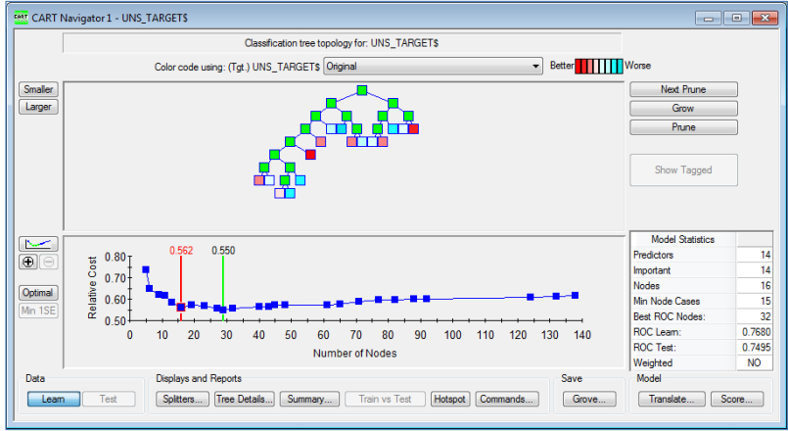Select the red terminal node in the tree's left middle
This screenshot has height=431, width=788.
point(310,155)
